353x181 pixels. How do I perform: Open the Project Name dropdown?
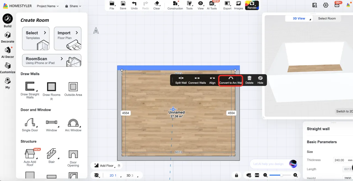[48, 6]
